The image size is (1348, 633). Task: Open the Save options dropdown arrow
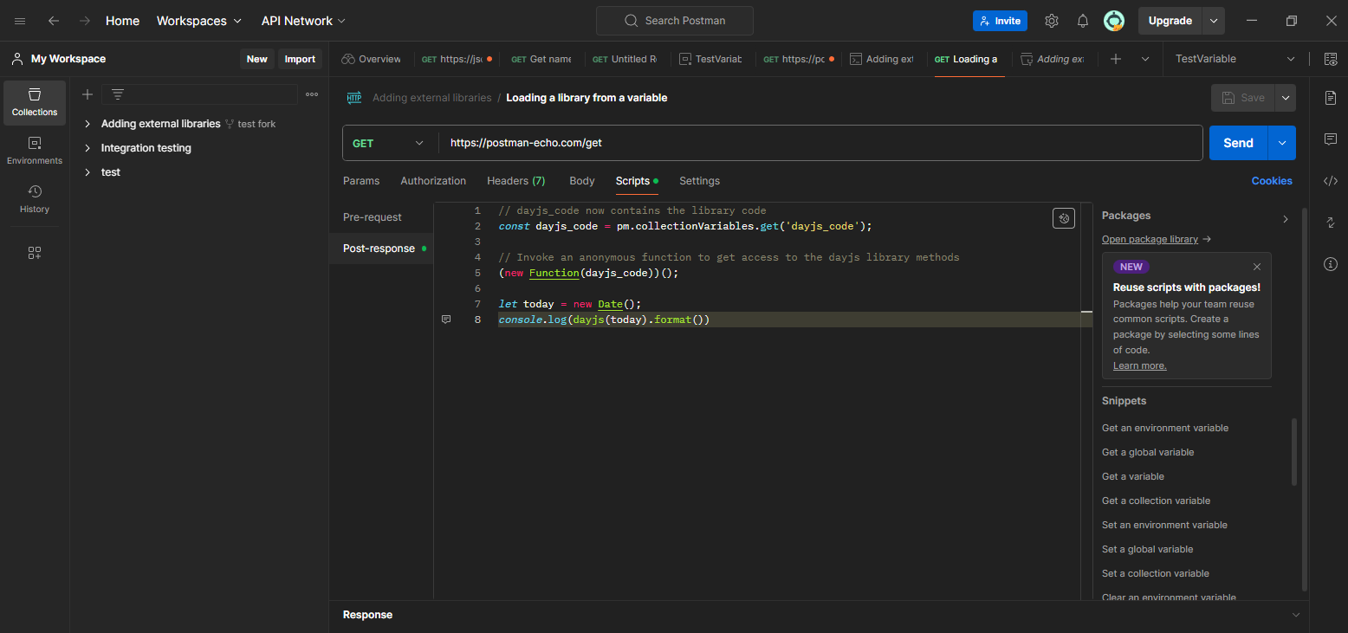(1286, 98)
